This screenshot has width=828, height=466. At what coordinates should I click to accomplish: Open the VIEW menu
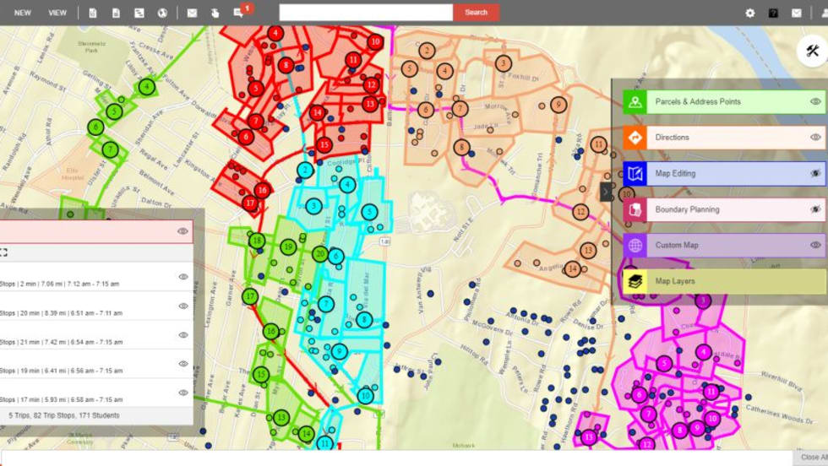(x=57, y=13)
